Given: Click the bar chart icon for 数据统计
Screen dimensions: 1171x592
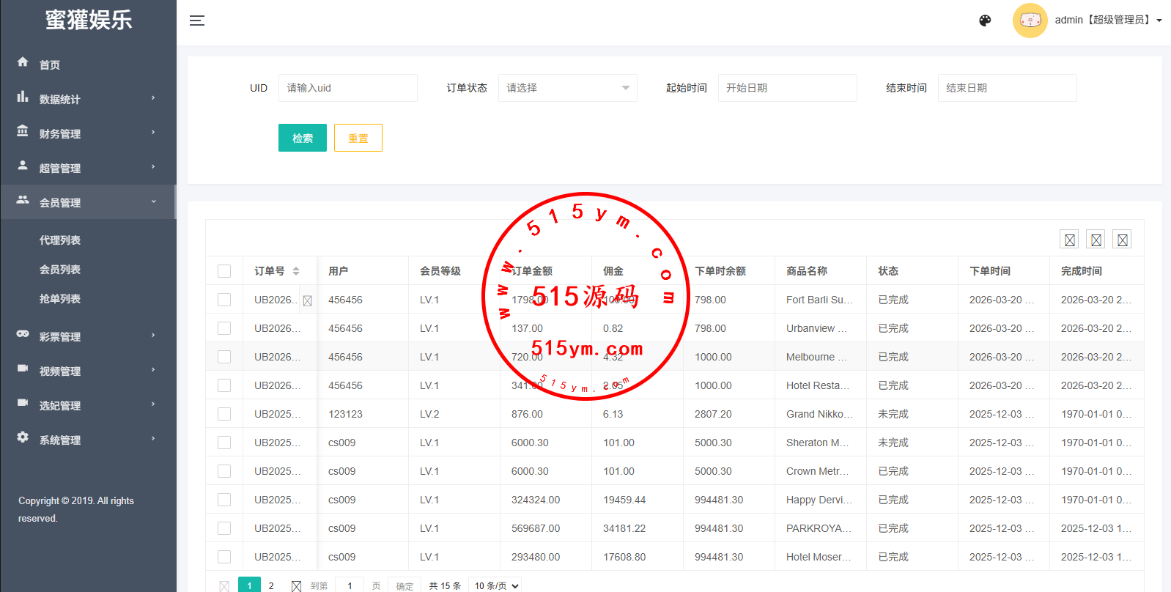Looking at the screenshot, I should click(x=23, y=97).
